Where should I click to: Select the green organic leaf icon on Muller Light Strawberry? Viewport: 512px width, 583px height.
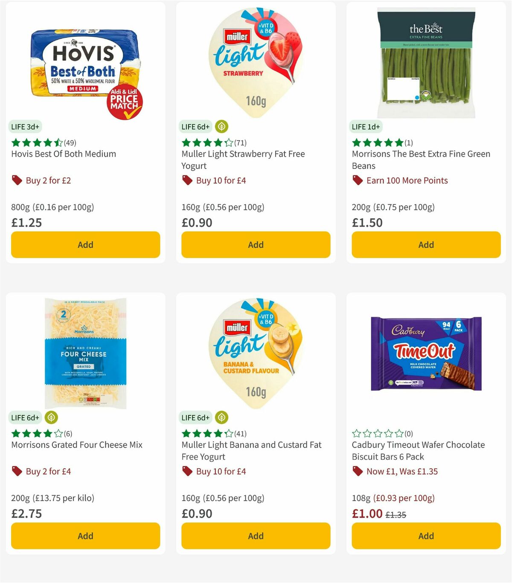click(x=221, y=126)
